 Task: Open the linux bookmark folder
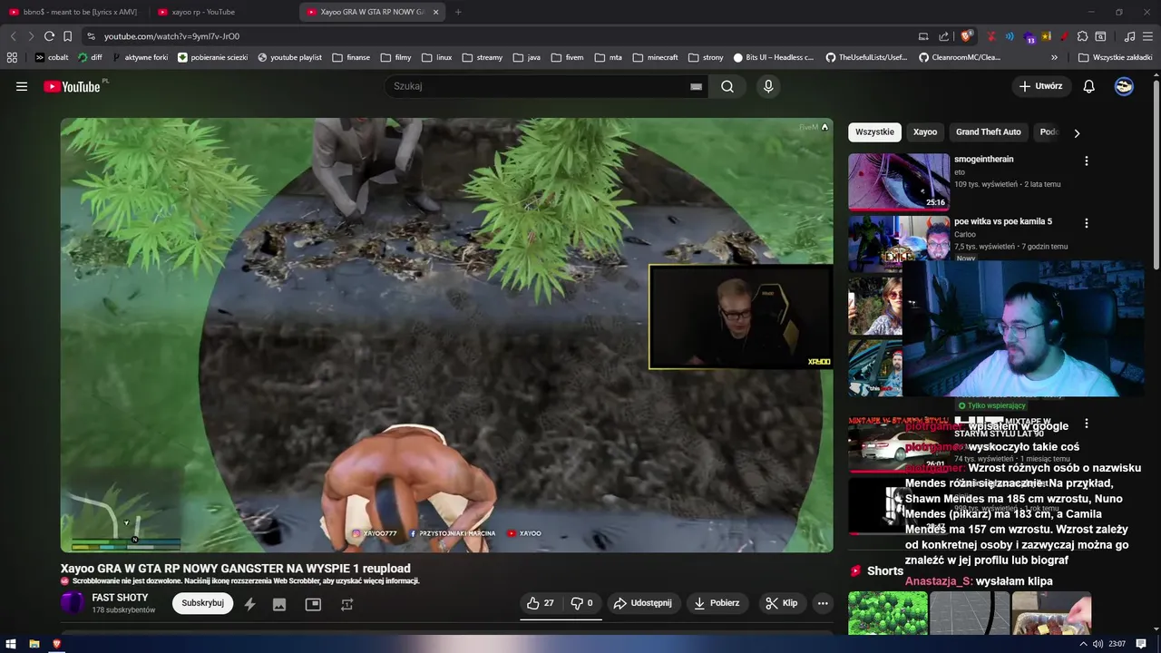(436, 57)
